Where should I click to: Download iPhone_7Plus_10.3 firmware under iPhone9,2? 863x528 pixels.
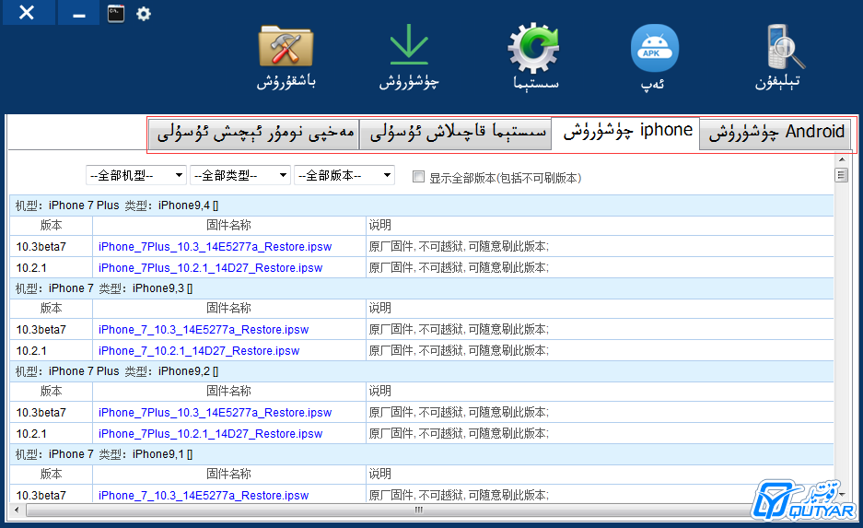coord(216,413)
